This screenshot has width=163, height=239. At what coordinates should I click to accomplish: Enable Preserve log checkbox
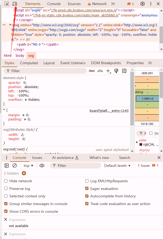6,189
